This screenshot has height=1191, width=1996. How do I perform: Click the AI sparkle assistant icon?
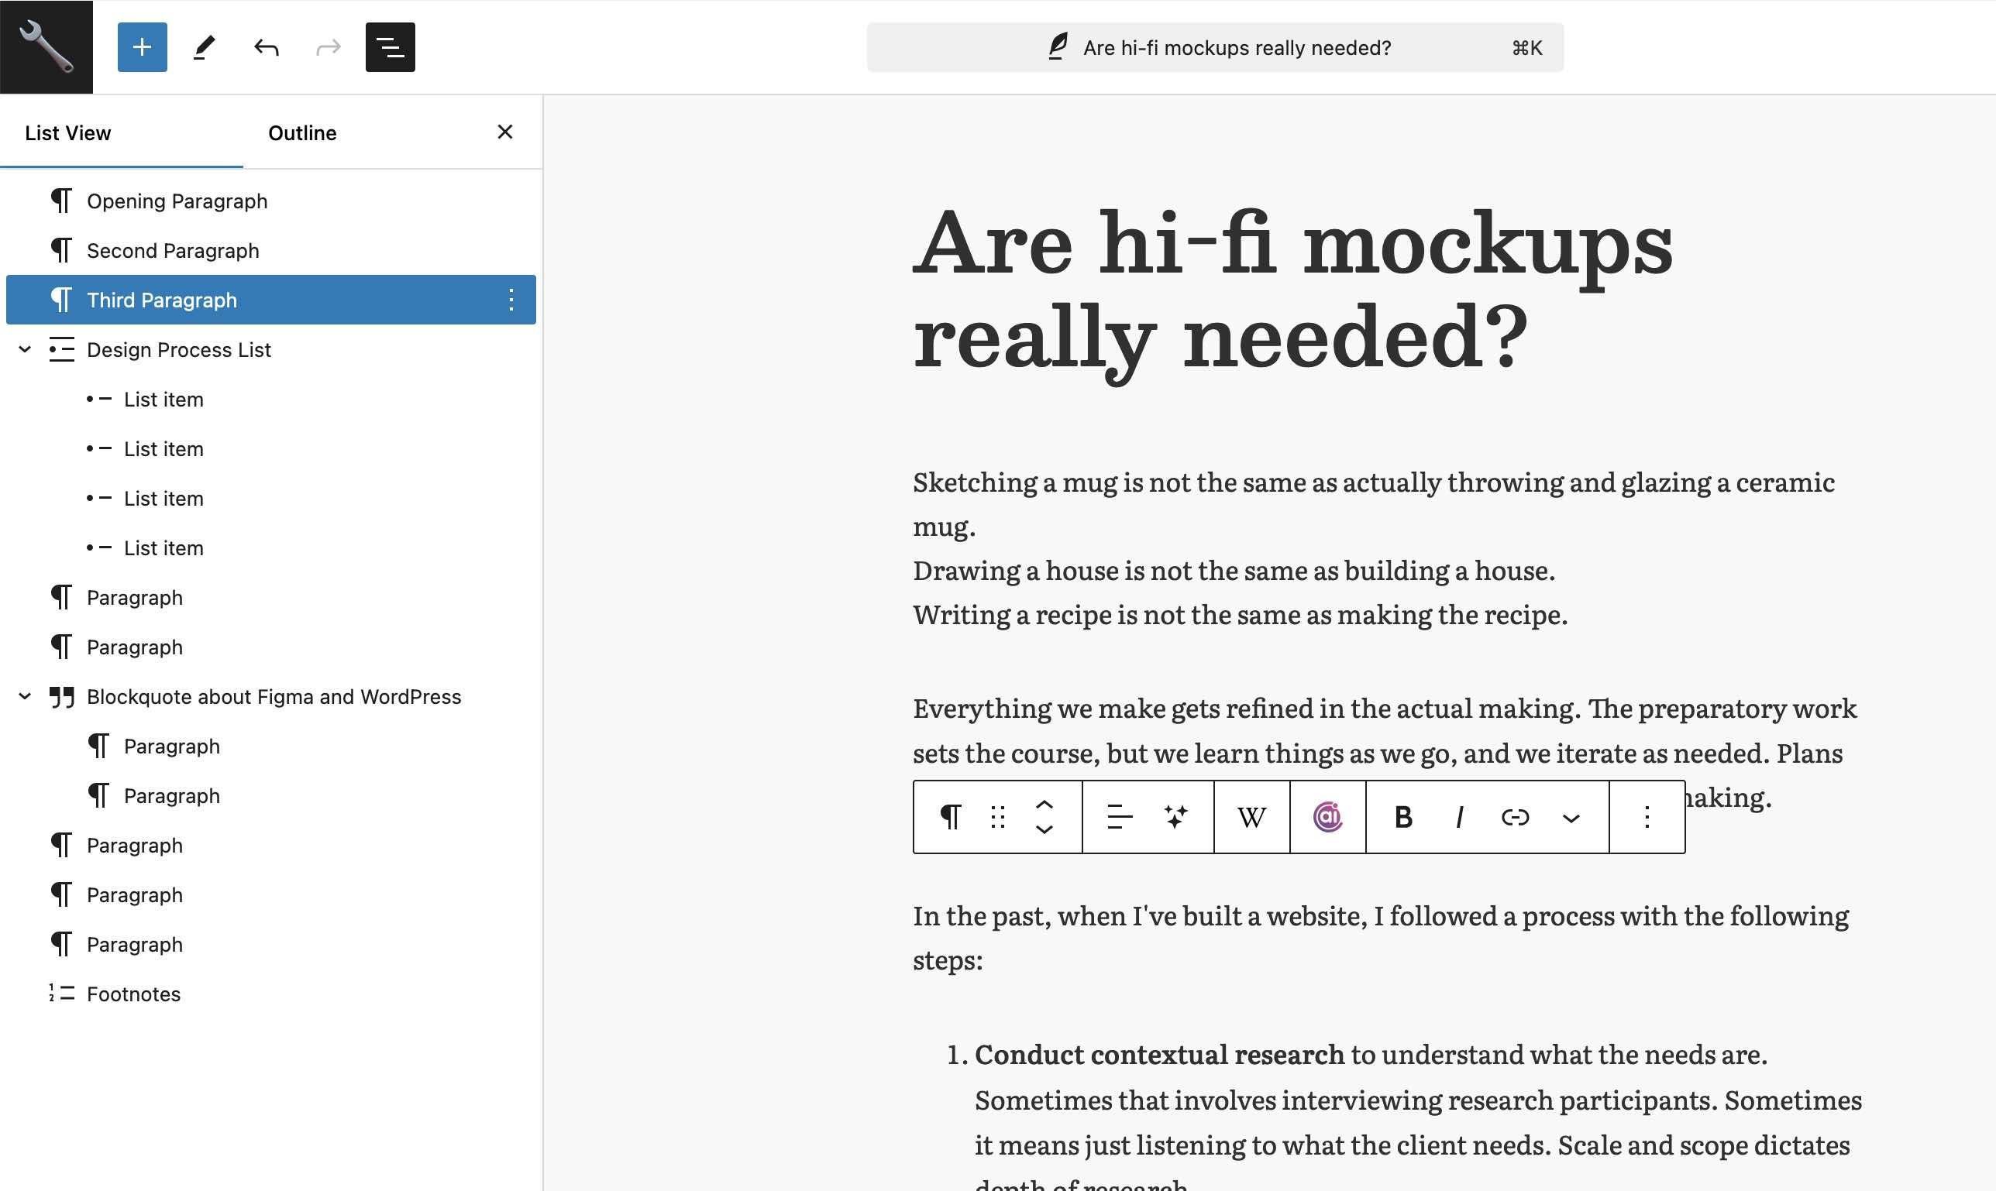tap(1175, 817)
